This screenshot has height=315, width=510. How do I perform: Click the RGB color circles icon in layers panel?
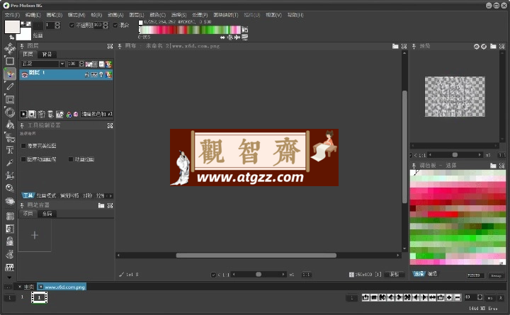pyautogui.click(x=69, y=115)
